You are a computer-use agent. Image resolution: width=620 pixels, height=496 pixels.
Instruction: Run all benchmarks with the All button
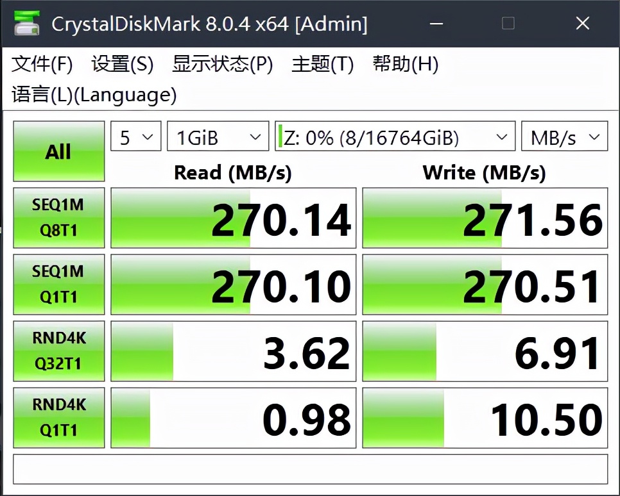[59, 151]
